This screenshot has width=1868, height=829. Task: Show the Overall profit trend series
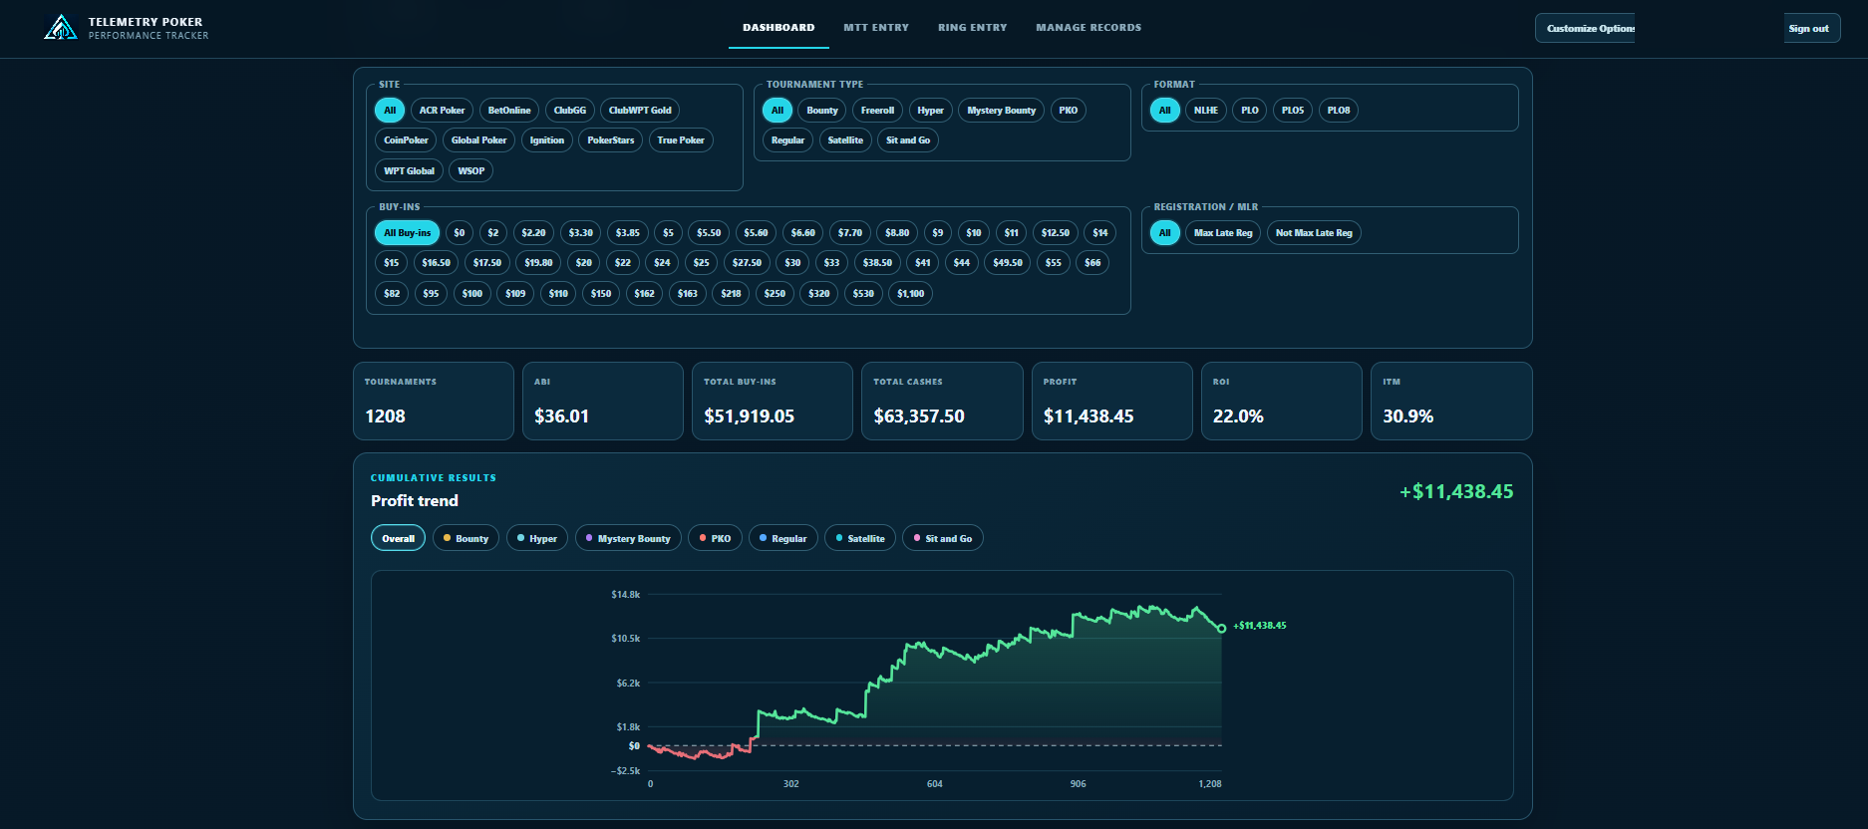399,539
